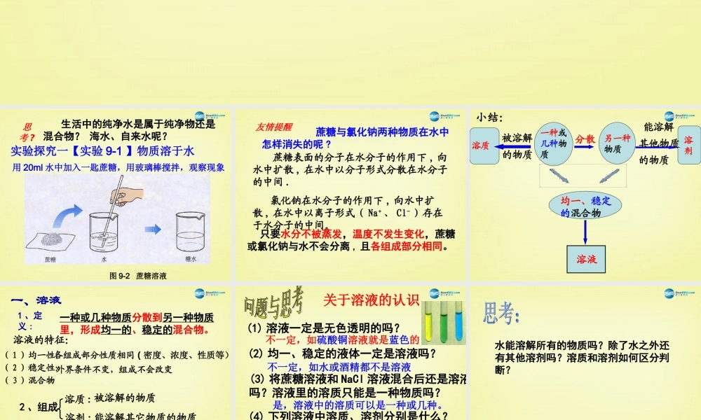This screenshot has width=701, height=420.
Task: Select the BeardEdu.com watermark on the 小结 slide
Action: pyautogui.click(x=668, y=115)
